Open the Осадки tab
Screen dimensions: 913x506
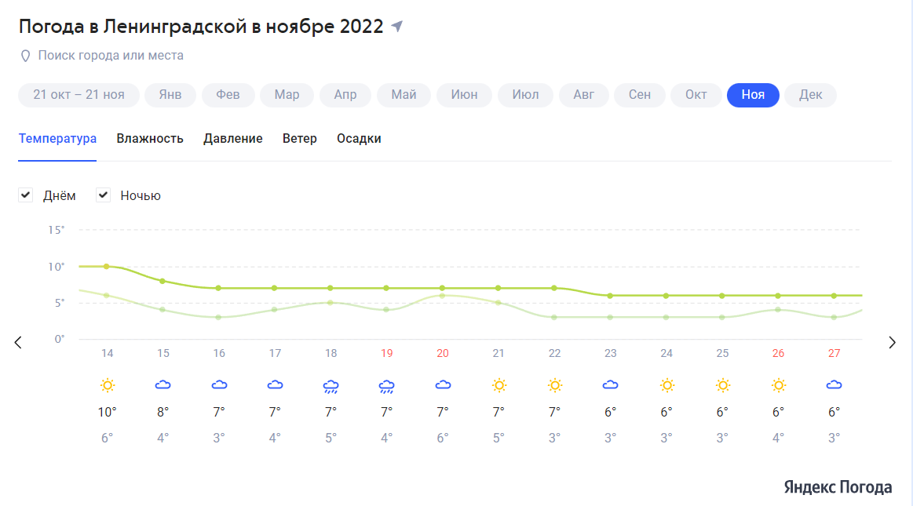click(x=359, y=139)
